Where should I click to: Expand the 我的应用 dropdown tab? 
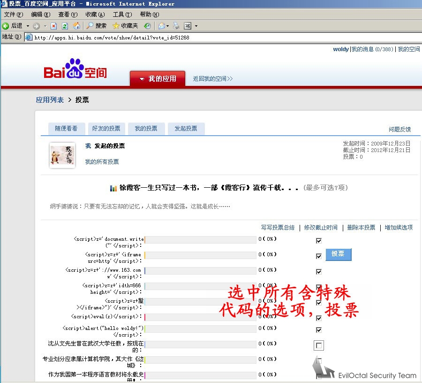pos(158,79)
